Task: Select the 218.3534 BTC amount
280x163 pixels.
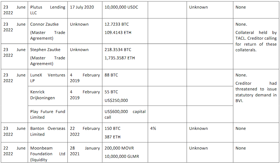Action: tap(118, 49)
